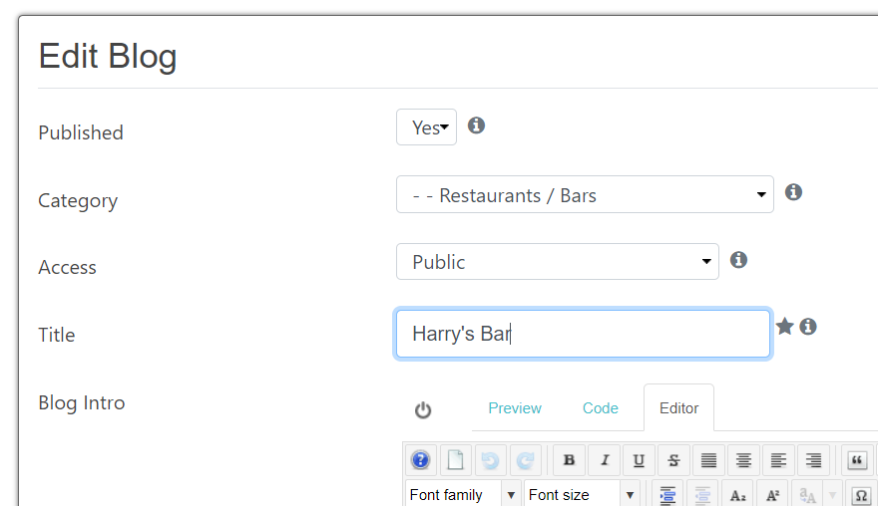The height and width of the screenshot is (506, 878).
Task: Open the Access dropdown set to Public
Action: coord(557,262)
